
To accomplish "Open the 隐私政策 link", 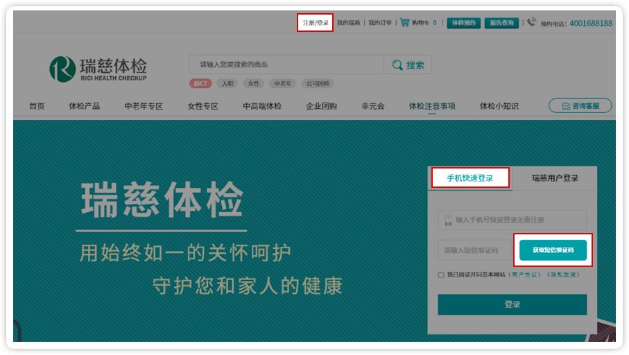I will pyautogui.click(x=564, y=275).
